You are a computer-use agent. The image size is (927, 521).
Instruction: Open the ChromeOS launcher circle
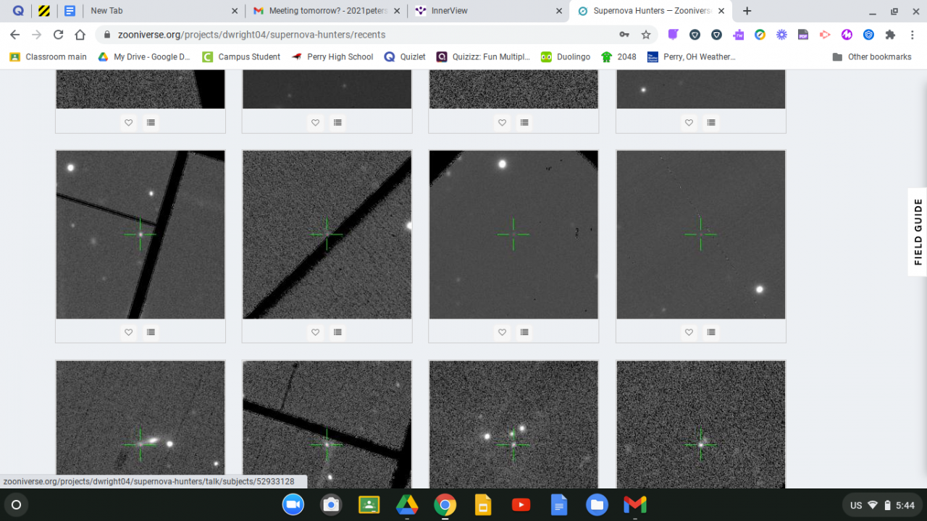pyautogui.click(x=17, y=504)
